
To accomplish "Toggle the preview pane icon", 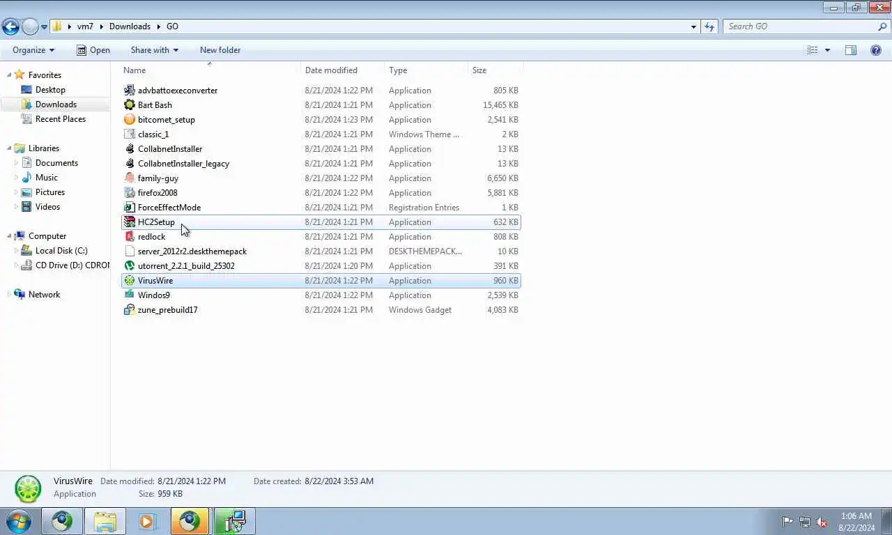I will click(851, 50).
